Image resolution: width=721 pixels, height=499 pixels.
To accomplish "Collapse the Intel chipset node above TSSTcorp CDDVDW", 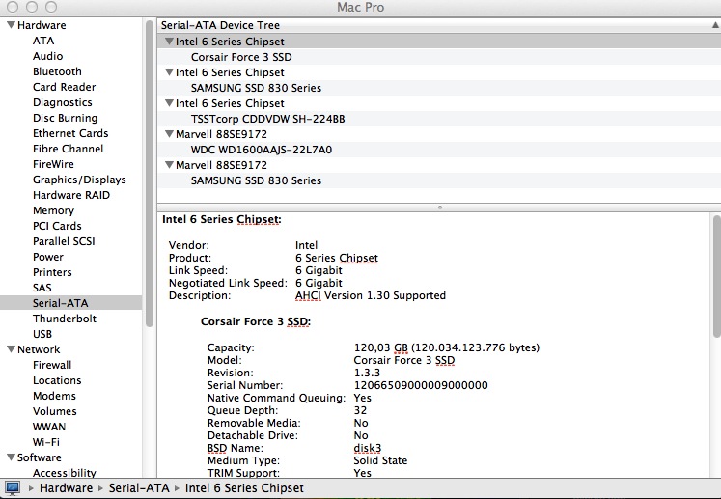I will tap(169, 103).
